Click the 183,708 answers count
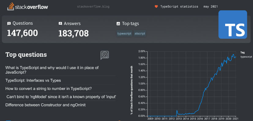 tap(73, 34)
